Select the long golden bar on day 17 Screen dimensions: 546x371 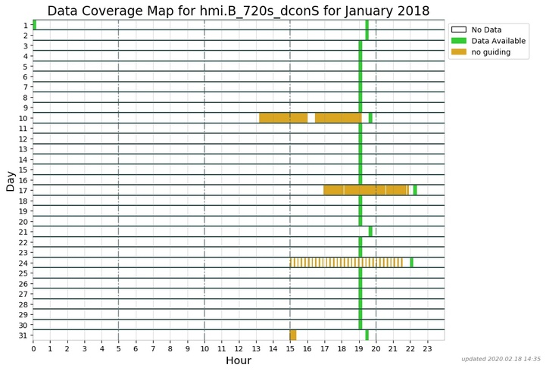click(x=365, y=190)
